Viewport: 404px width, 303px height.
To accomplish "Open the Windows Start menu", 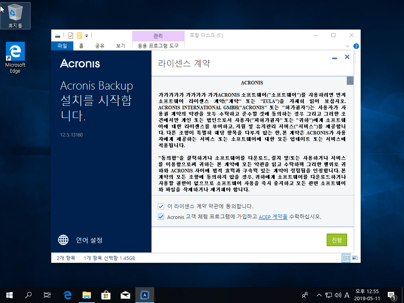I will coord(9,295).
